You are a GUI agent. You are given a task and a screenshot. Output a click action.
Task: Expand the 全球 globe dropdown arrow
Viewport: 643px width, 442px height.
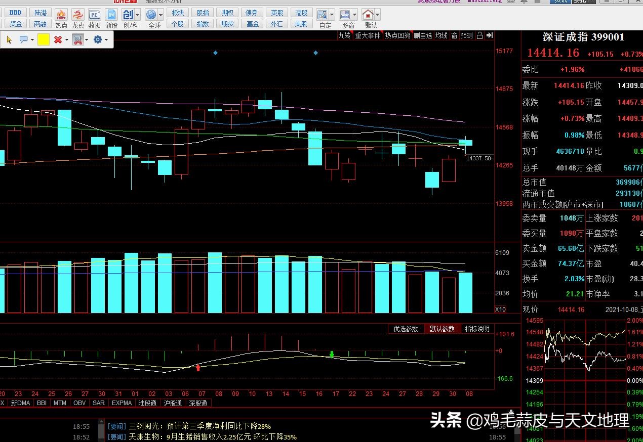pos(162,15)
